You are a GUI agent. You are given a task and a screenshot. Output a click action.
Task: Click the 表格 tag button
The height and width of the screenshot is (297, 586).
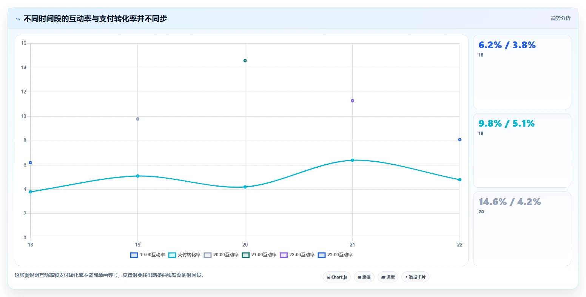click(x=364, y=277)
